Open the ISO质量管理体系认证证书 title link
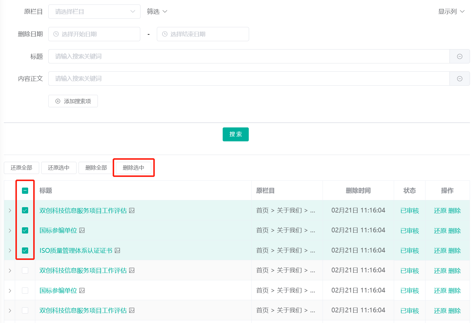Viewport: 475px width, 323px height. pyautogui.click(x=76, y=250)
